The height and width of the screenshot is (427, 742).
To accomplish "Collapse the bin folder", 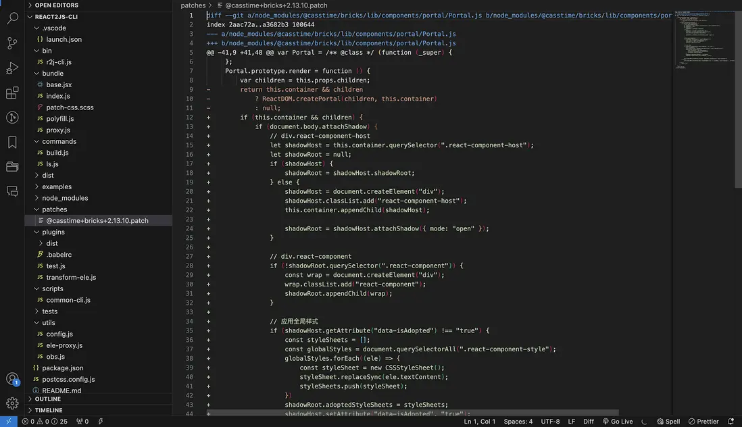I will coord(99,51).
